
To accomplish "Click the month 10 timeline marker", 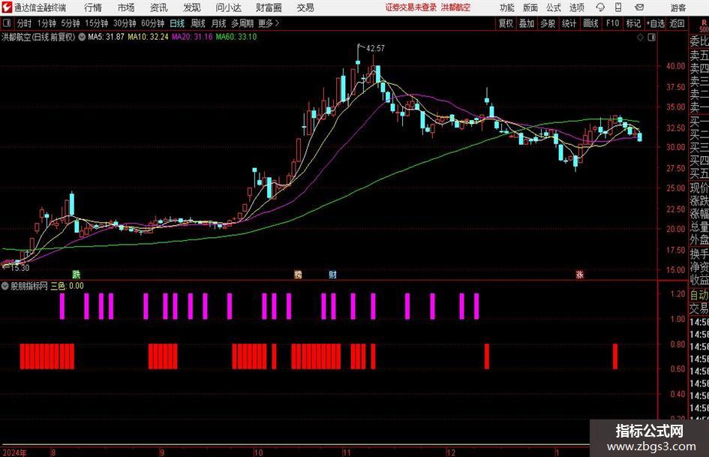I will pos(258,452).
